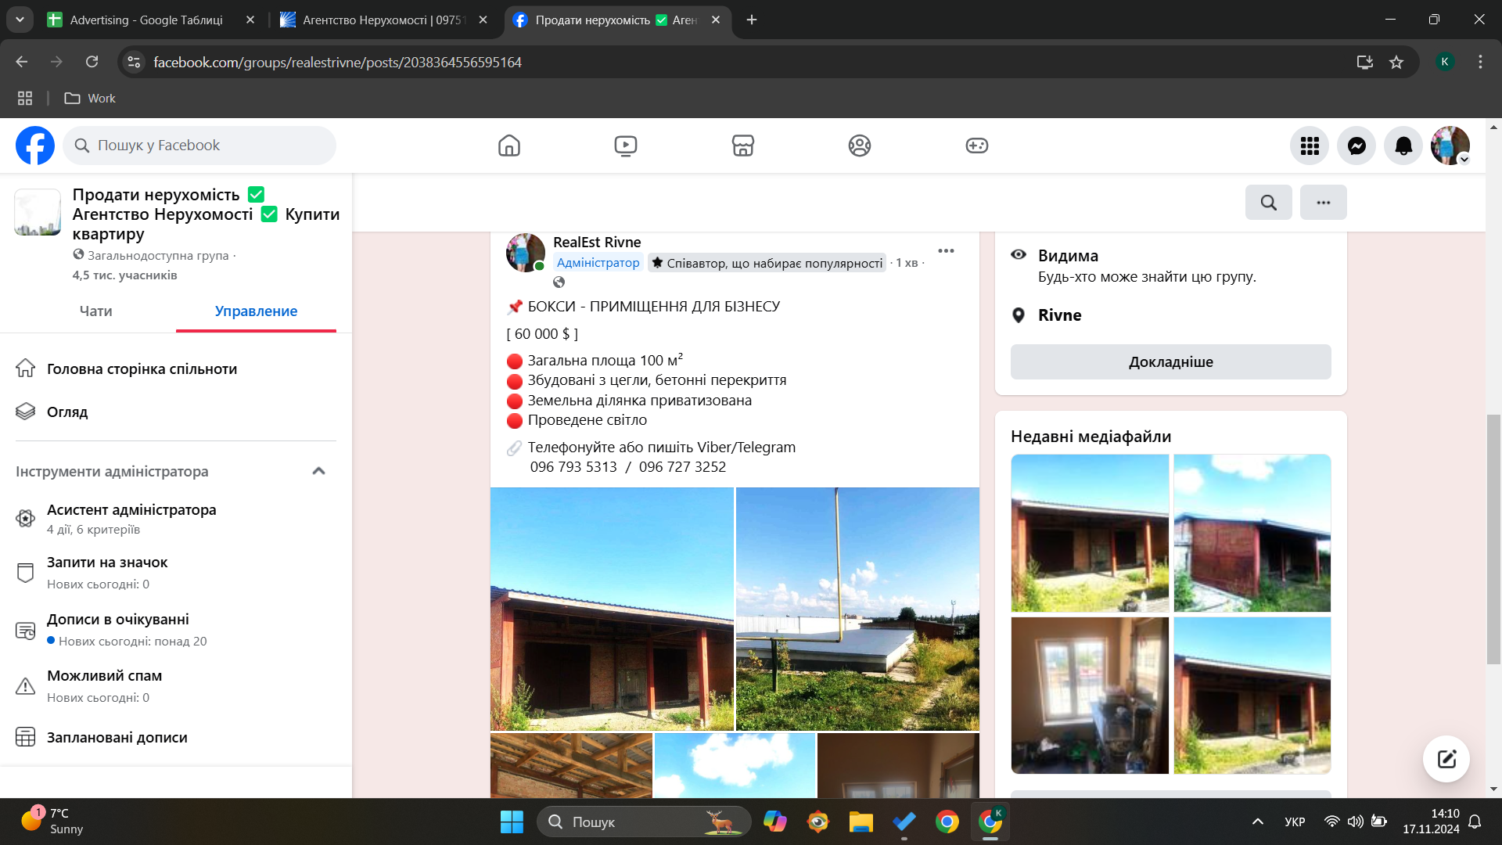Viewport: 1502px width, 845px height.
Task: Click Пошук у Facebook search field
Action: pos(199,146)
